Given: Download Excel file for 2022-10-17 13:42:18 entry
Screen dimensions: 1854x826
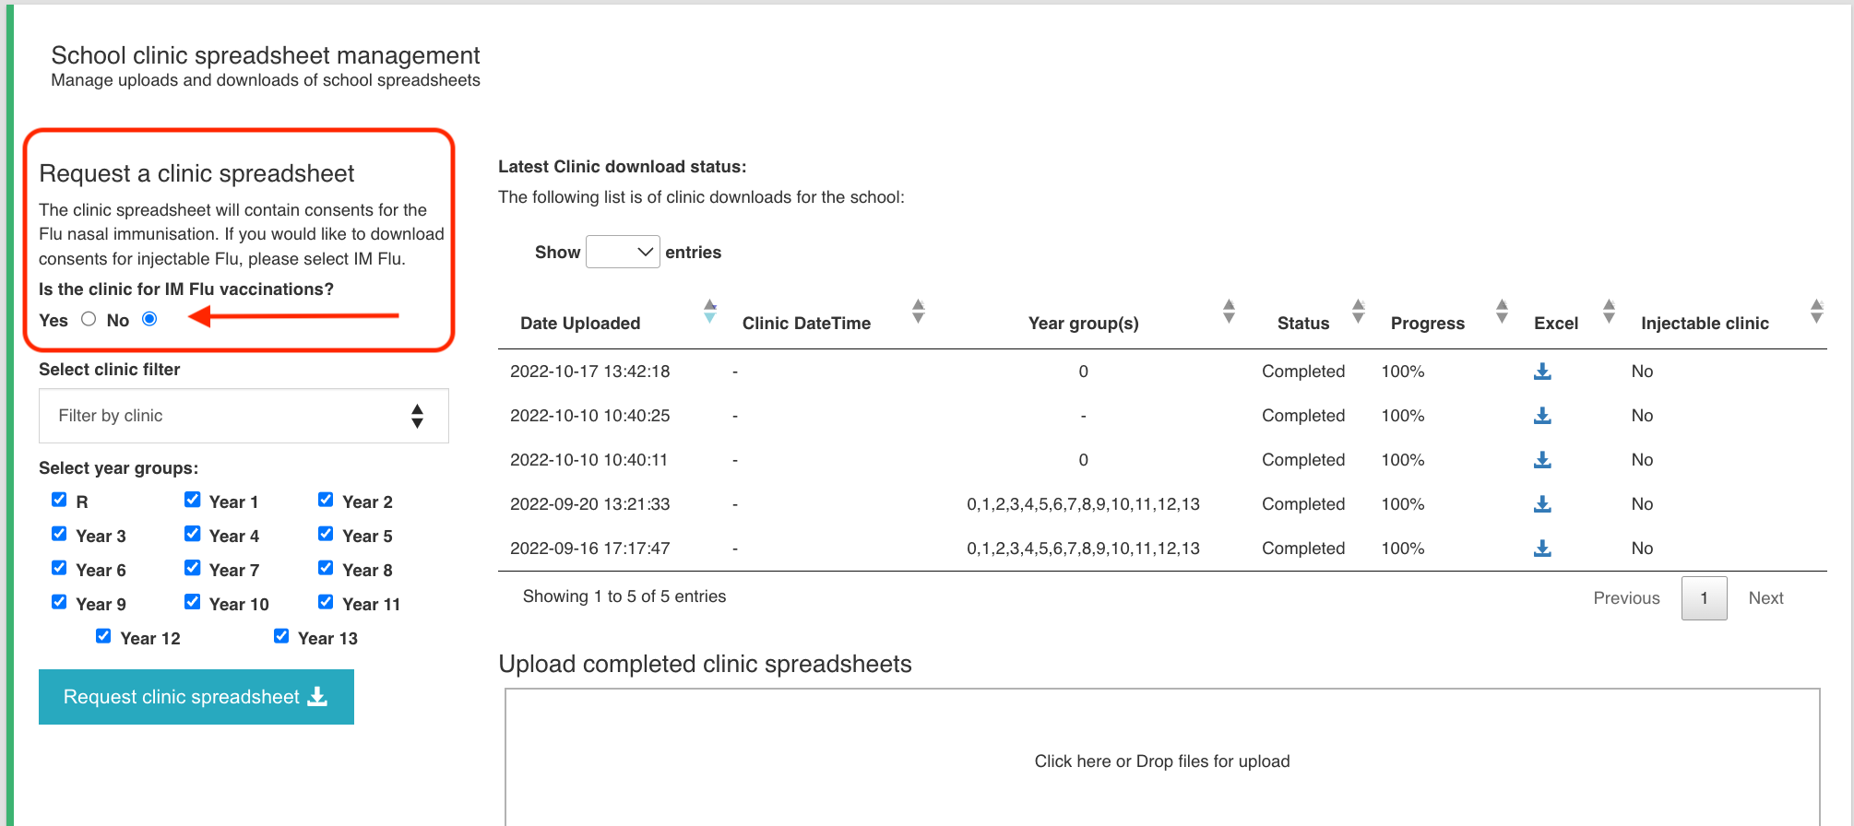Looking at the screenshot, I should point(1542,372).
